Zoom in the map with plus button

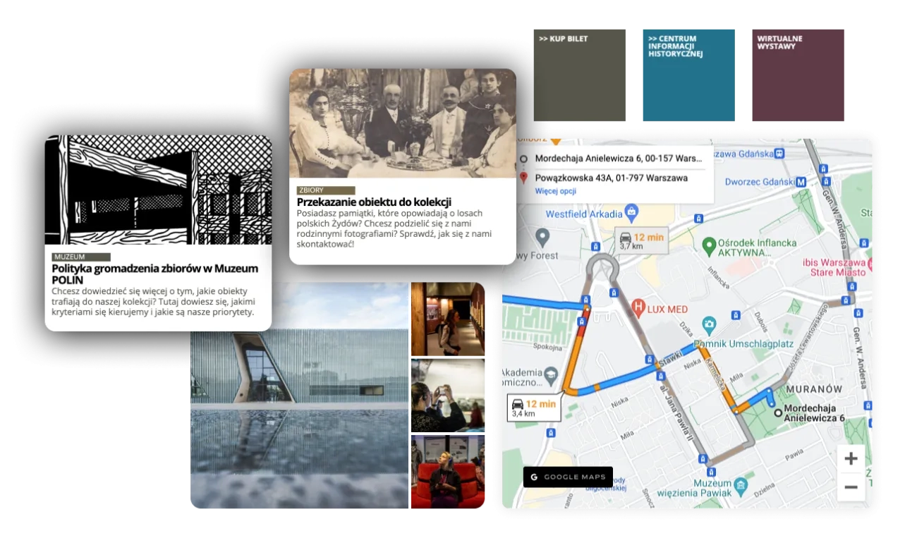pos(851,459)
